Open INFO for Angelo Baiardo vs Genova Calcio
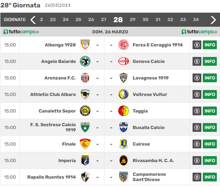 pos(210,62)
